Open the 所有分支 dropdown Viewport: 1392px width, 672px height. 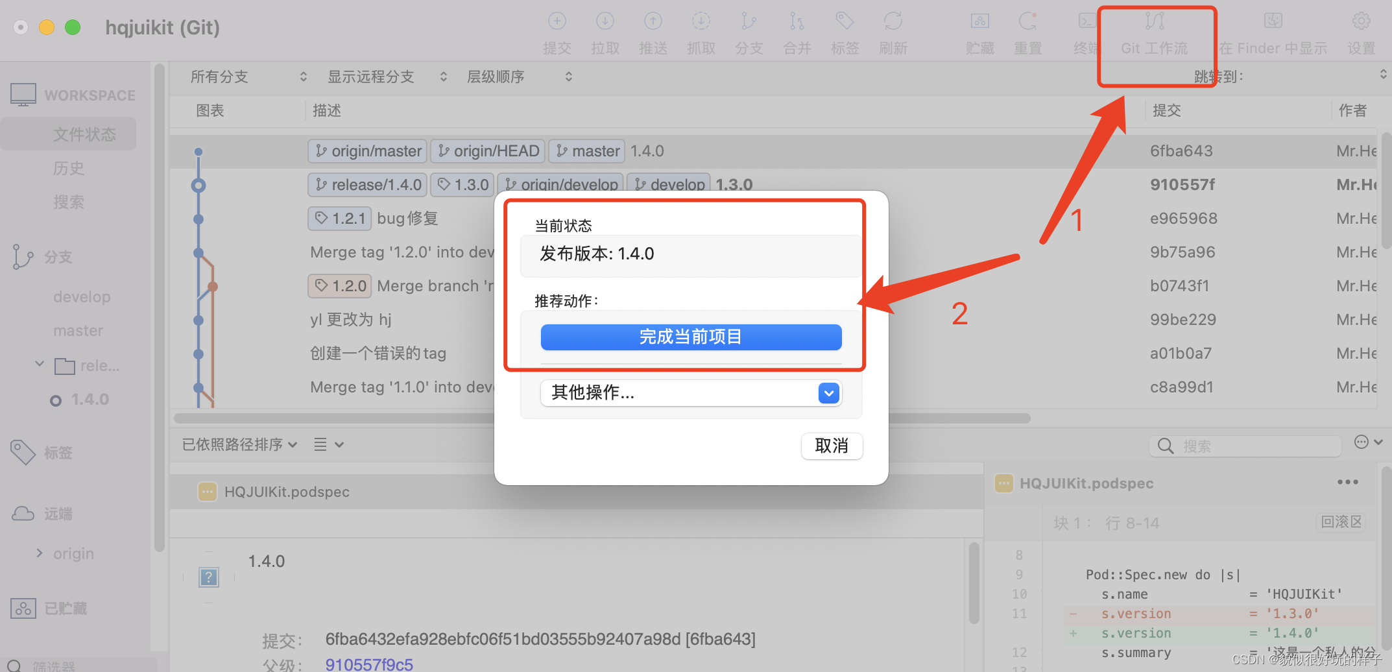(248, 77)
